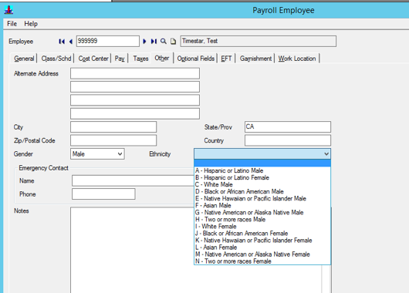Click the Emergency Contact Name field
Screen dimensions: 409x293
133,180
